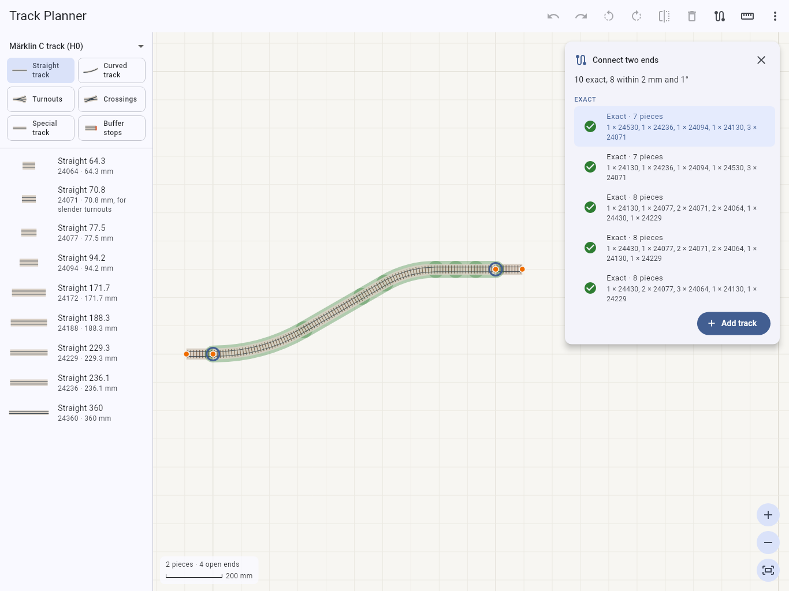Pick the Straight 94.2 track piece
Viewport: 789px width, 591px height.
point(76,263)
